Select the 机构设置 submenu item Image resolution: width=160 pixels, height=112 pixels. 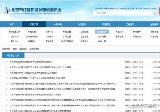[x=67, y=32]
